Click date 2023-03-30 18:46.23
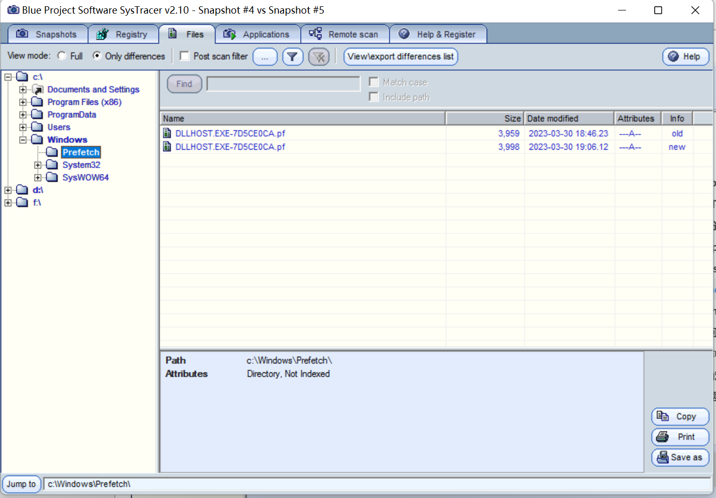The height and width of the screenshot is (498, 716). [568, 134]
